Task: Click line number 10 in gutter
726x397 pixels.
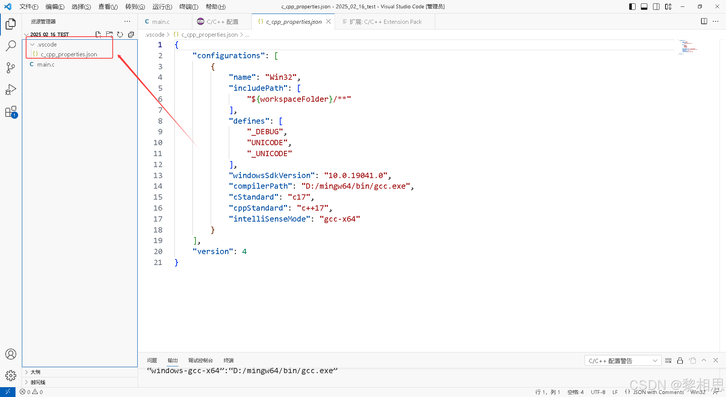Action: [x=158, y=143]
